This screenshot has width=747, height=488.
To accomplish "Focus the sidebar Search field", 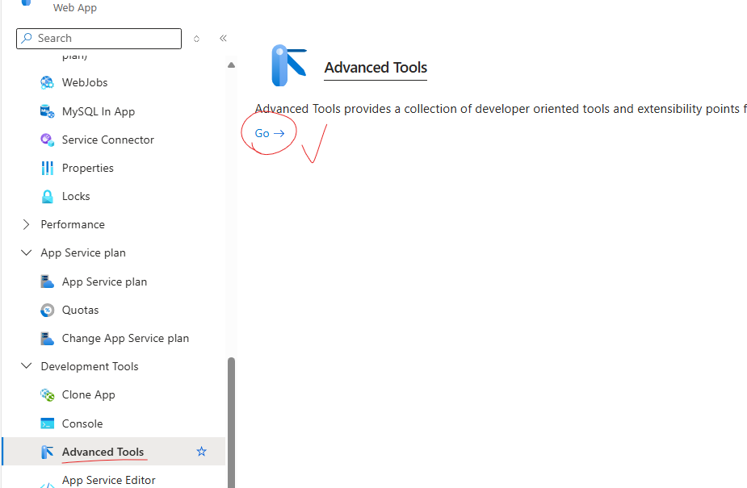I will click(x=99, y=39).
